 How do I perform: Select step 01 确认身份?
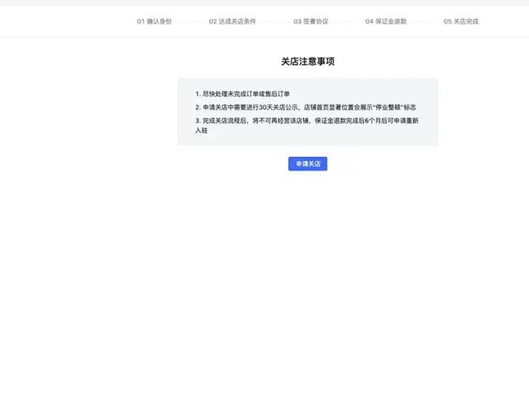[x=154, y=21]
